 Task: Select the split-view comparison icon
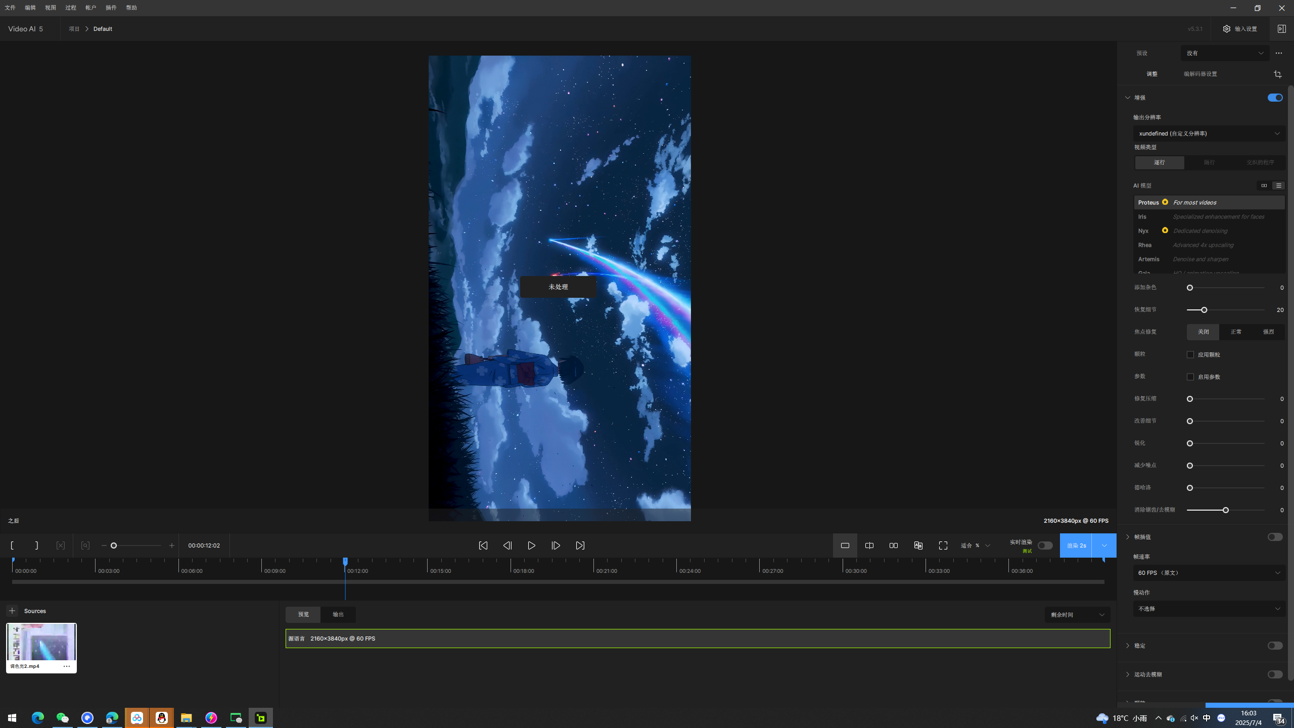pos(869,545)
